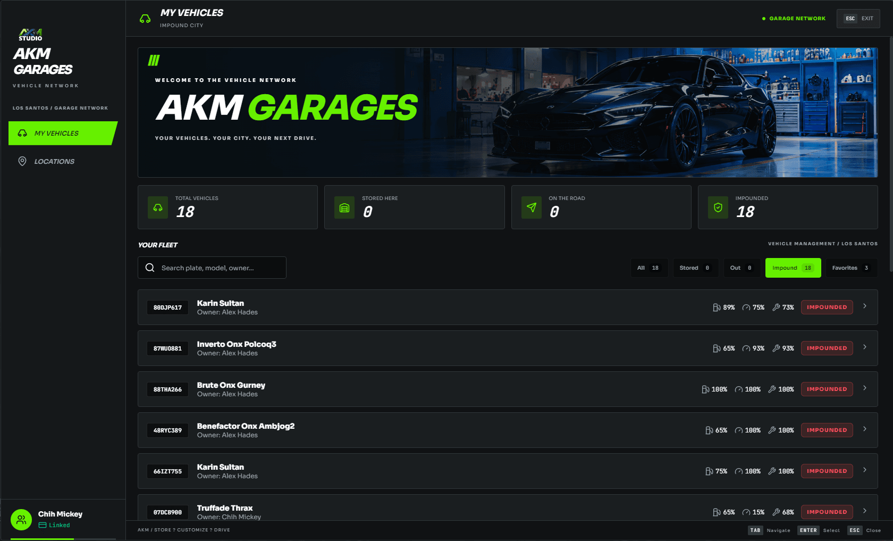Click wrench icon on 66IZT755 Karin Sultan row
Viewport: 893px width, 541px height.
772,471
